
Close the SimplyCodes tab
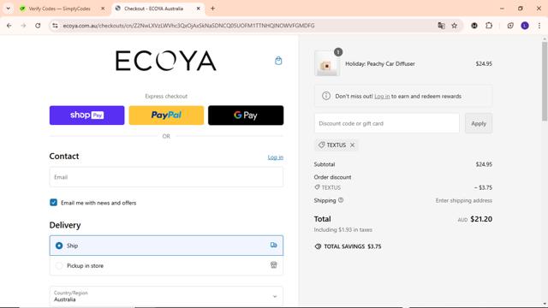(x=103, y=9)
